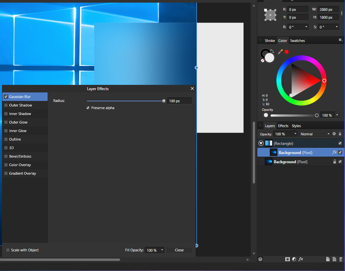This screenshot has width=345, height=271.
Task: Switch to the Swatches tab
Action: pyautogui.click(x=297, y=41)
